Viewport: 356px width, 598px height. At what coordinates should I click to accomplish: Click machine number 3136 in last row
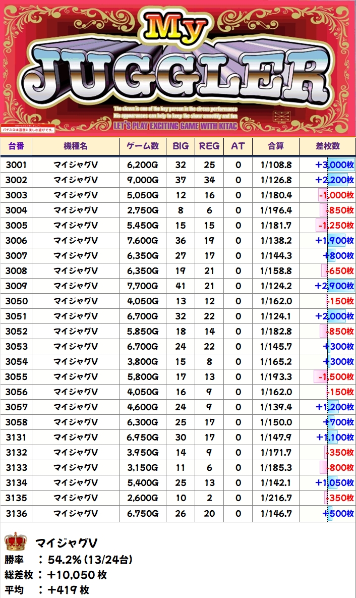click(16, 513)
